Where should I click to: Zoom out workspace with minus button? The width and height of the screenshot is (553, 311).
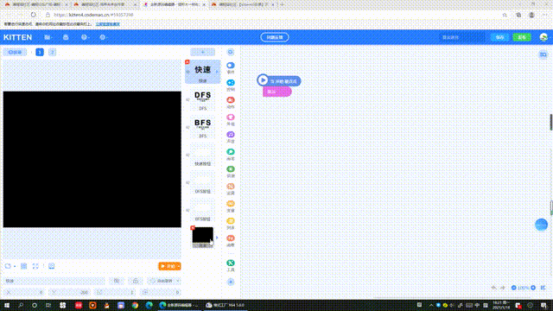[x=513, y=288]
